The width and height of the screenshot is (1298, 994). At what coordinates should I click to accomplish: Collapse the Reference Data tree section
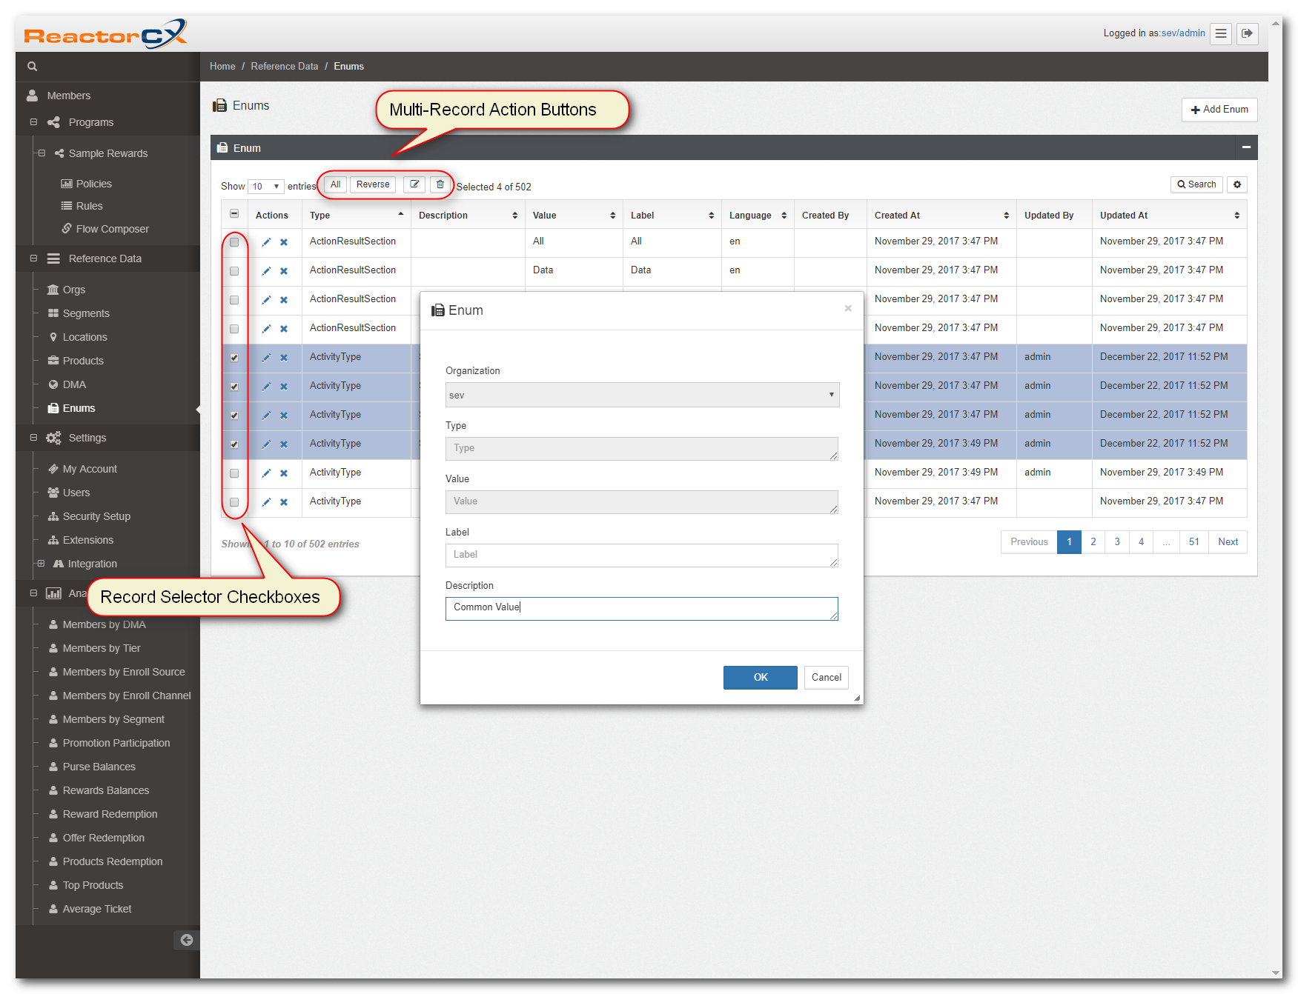33,258
